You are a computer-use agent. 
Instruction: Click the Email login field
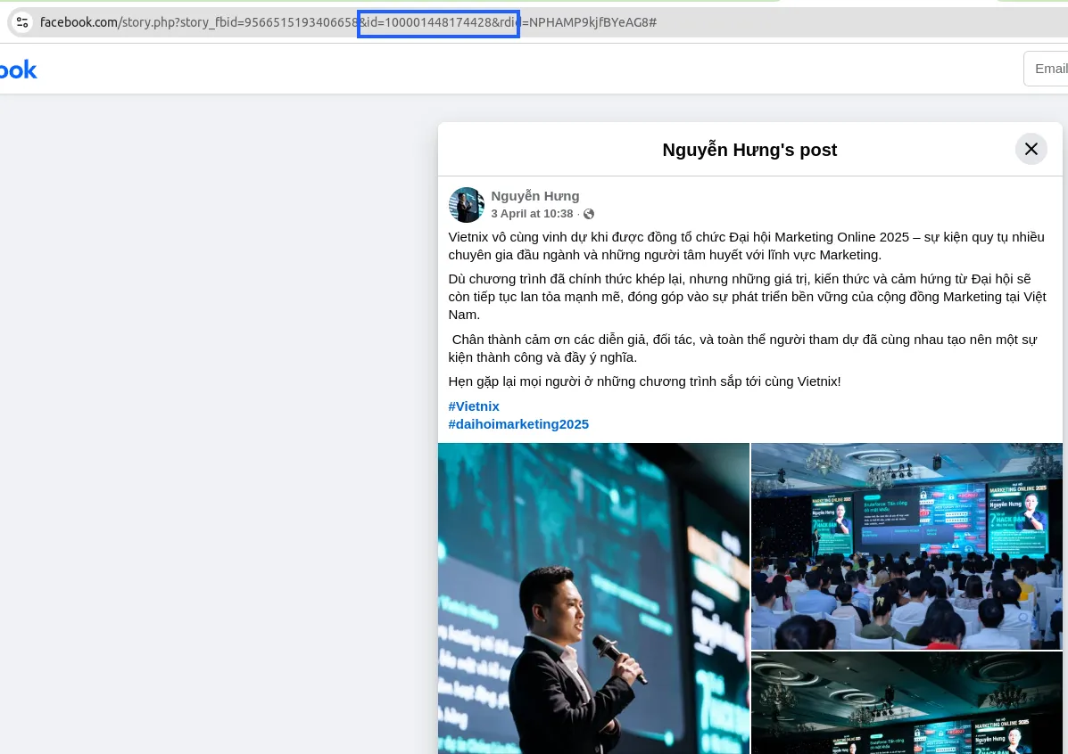tap(1051, 68)
